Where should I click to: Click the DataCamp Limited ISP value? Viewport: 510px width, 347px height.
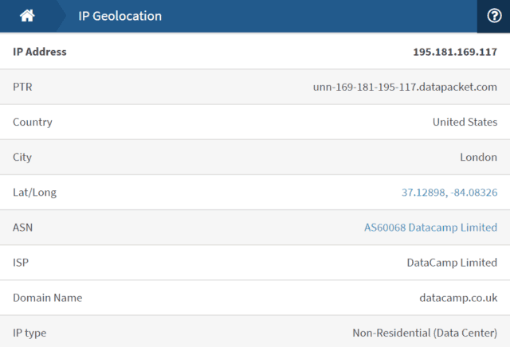pos(452,263)
